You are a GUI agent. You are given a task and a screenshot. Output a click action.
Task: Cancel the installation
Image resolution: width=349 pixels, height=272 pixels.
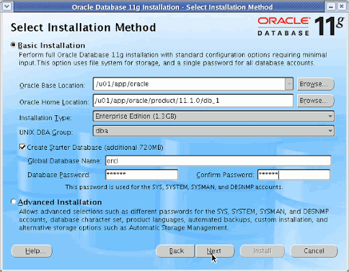coord(314,251)
